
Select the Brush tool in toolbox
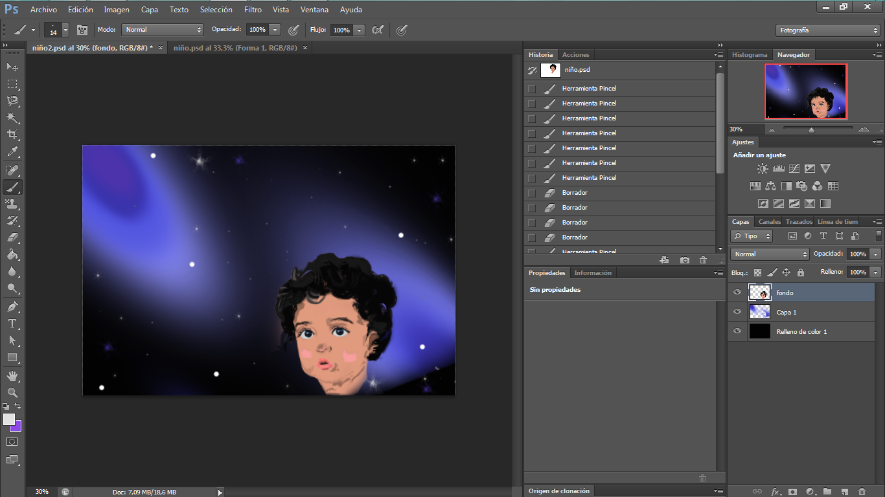[12, 187]
